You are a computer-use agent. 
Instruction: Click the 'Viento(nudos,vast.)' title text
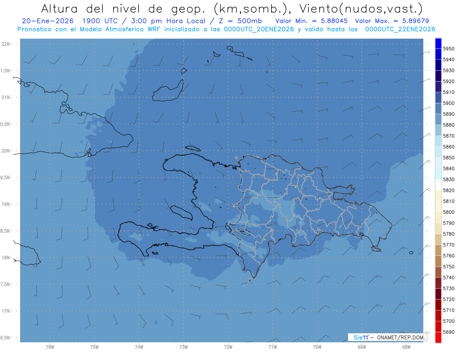361,8
